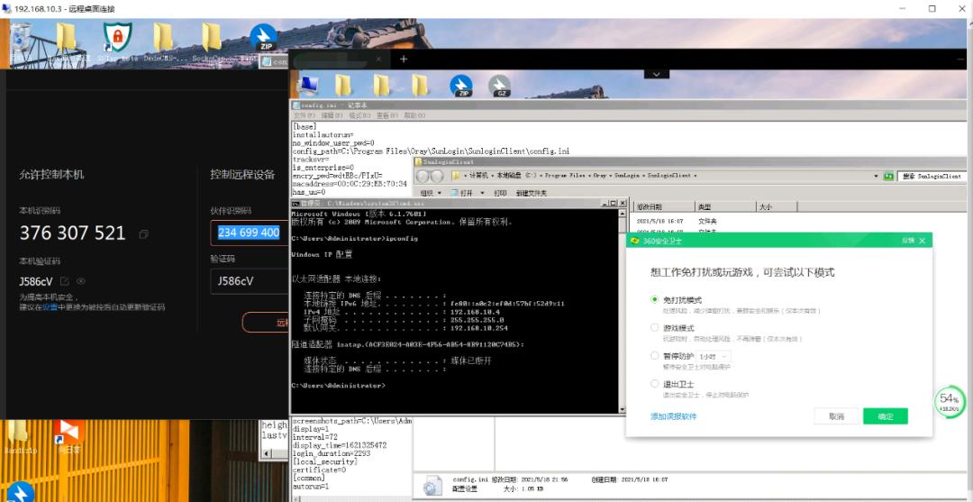
Task: Open the Bandizip icon on outer desktop
Action: click(x=19, y=438)
